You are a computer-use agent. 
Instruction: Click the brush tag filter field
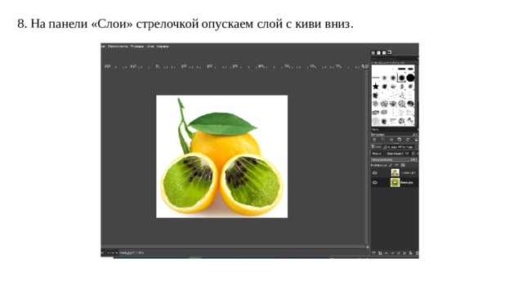tap(394, 59)
